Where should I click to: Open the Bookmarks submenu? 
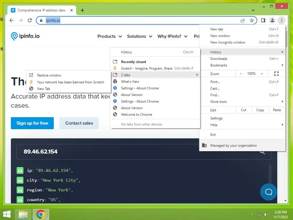[242, 65]
